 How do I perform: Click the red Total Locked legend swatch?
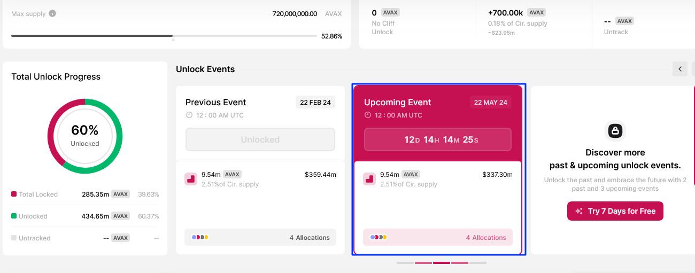point(14,194)
